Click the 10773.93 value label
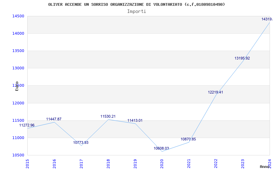 (x=81, y=143)
